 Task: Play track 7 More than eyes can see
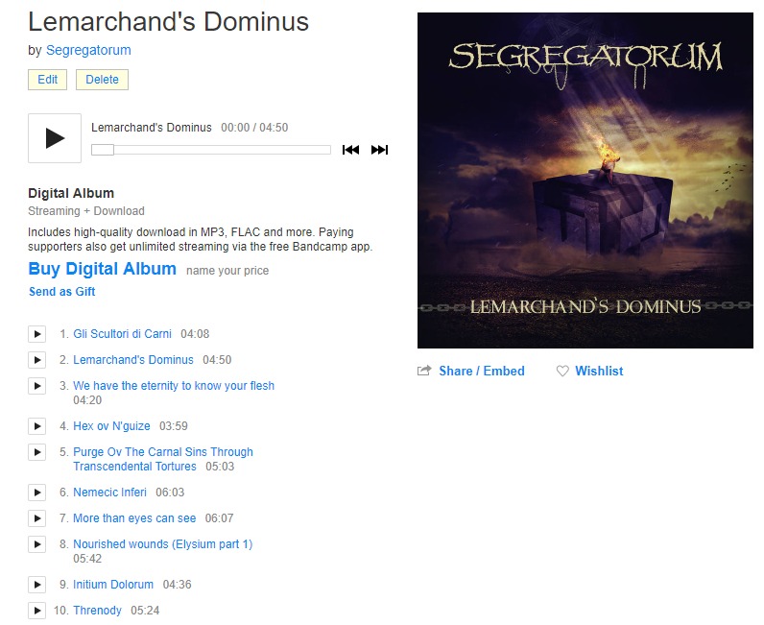[x=37, y=518]
